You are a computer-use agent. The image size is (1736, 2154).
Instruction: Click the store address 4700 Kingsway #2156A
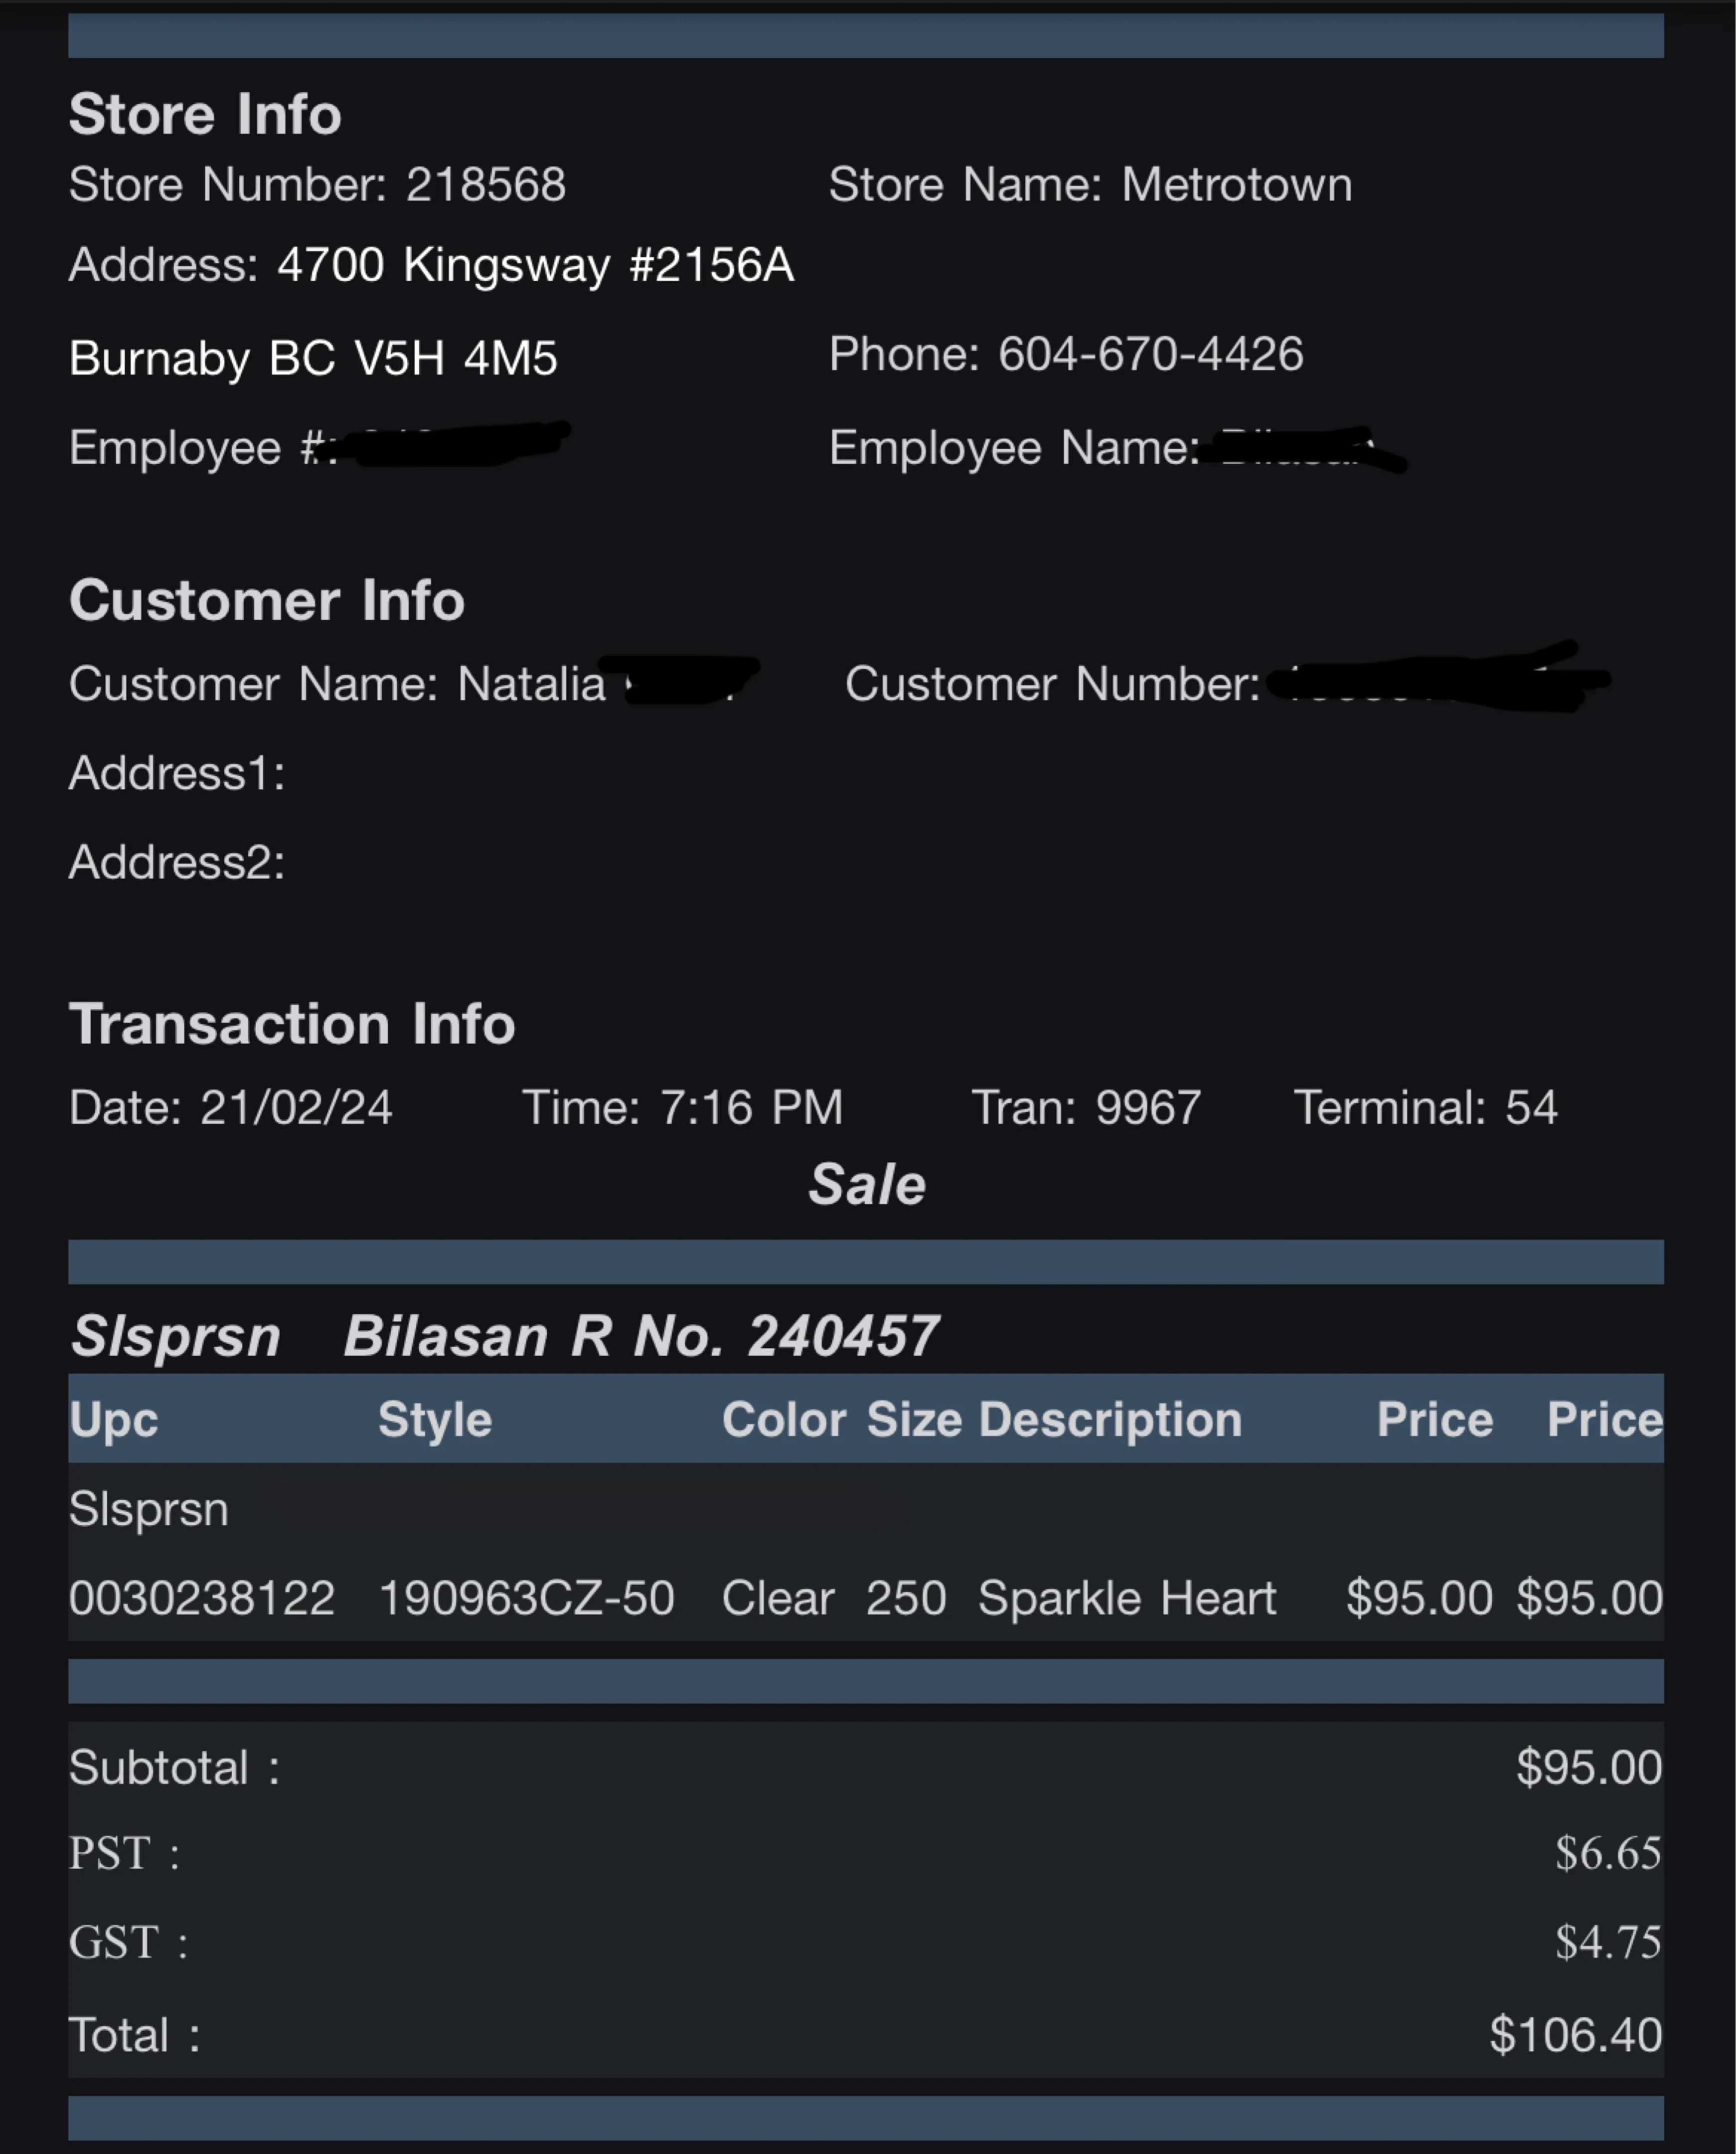pyautogui.click(x=535, y=265)
